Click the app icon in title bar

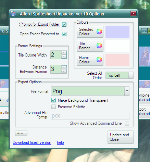tap(13, 14)
